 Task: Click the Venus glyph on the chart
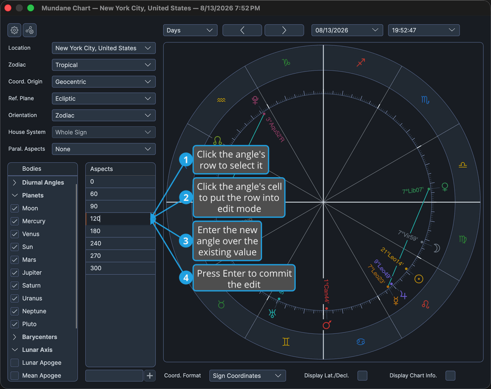coord(445,187)
